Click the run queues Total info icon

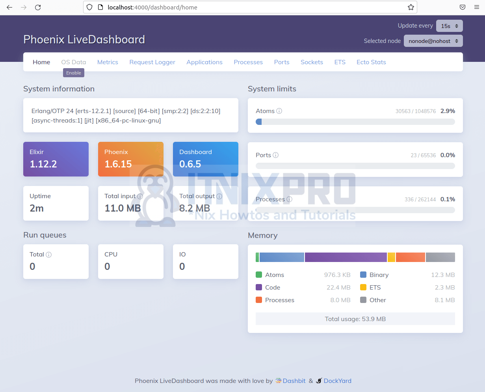click(49, 255)
